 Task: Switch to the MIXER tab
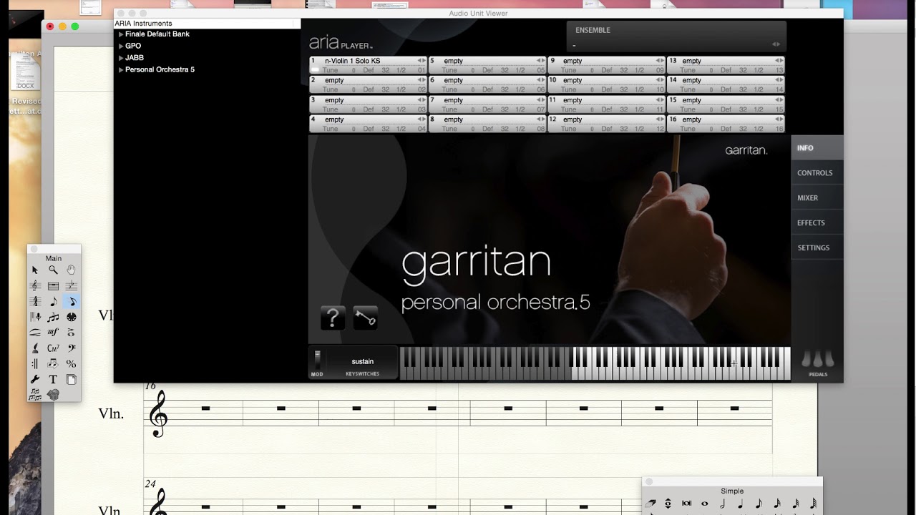tap(817, 198)
